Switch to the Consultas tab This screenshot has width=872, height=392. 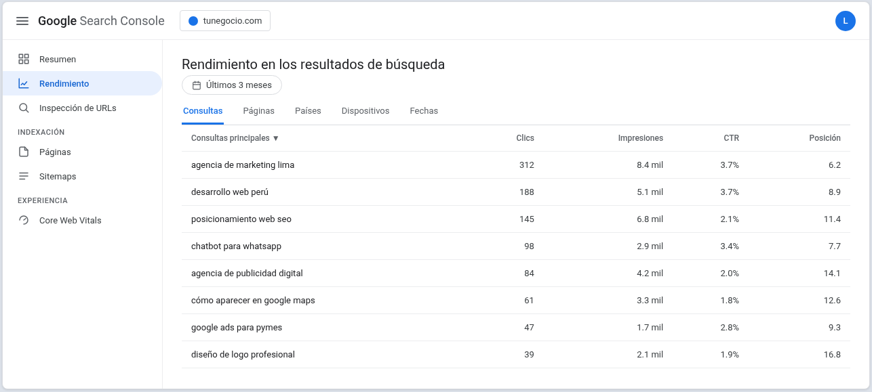point(203,111)
